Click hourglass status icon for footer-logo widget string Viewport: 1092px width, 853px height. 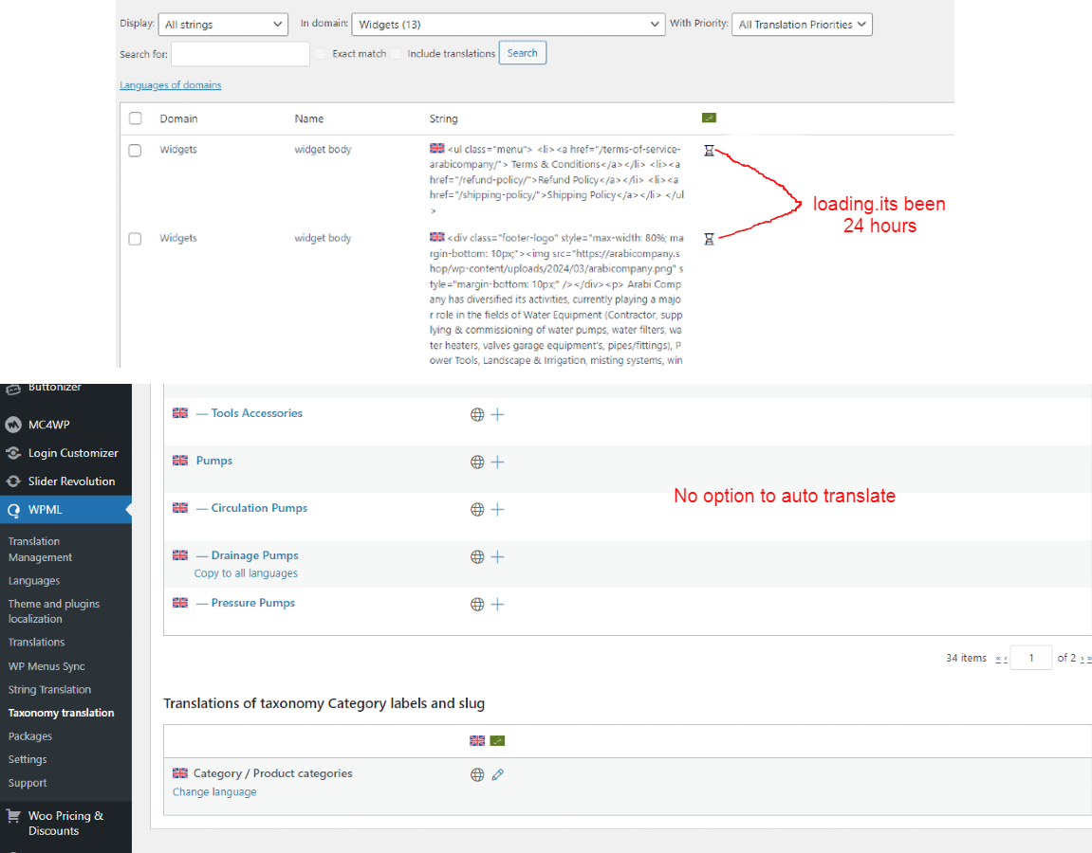coord(709,239)
